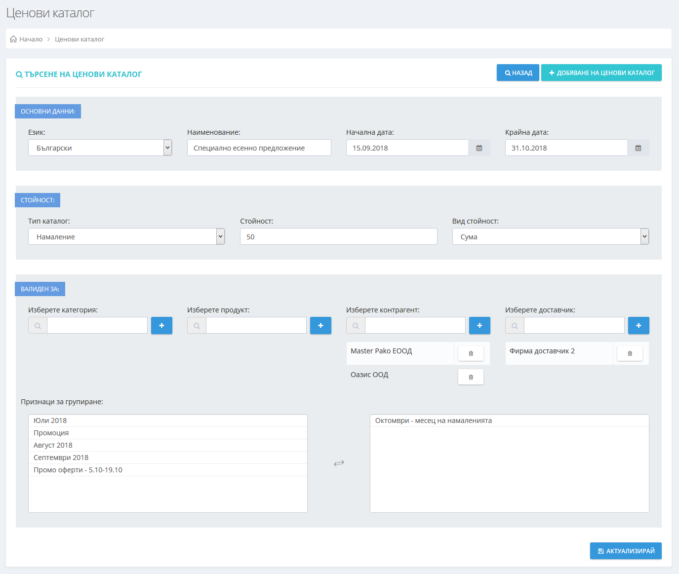Image resolution: width=679 pixels, height=574 pixels.
Task: Open the Тип каталог dropdown
Action: pos(126,237)
